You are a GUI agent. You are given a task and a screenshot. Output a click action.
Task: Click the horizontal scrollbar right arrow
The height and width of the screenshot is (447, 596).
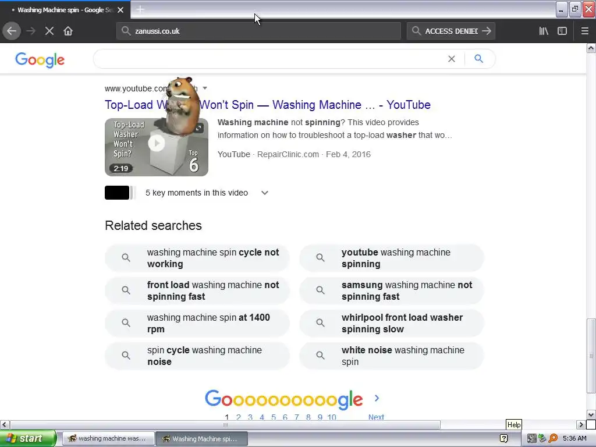(x=581, y=424)
